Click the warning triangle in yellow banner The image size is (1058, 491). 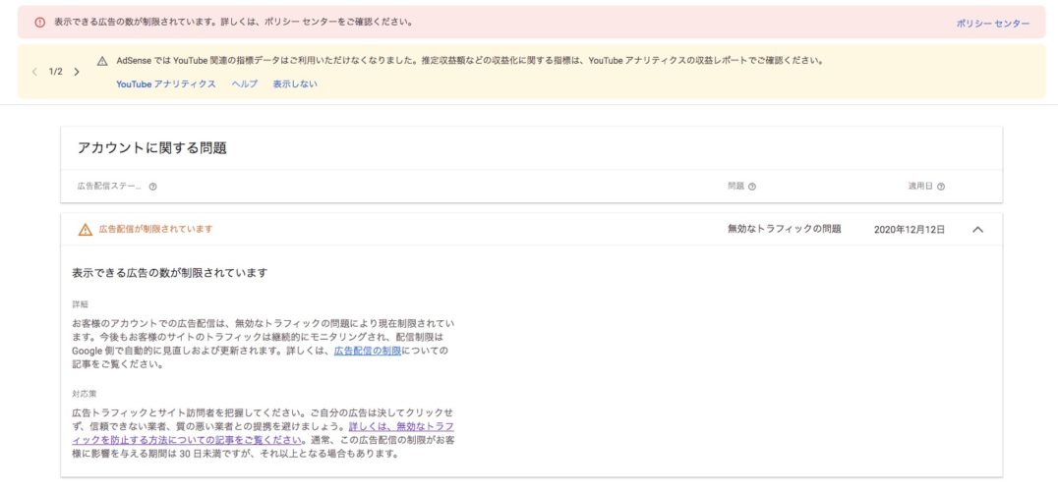(x=102, y=61)
